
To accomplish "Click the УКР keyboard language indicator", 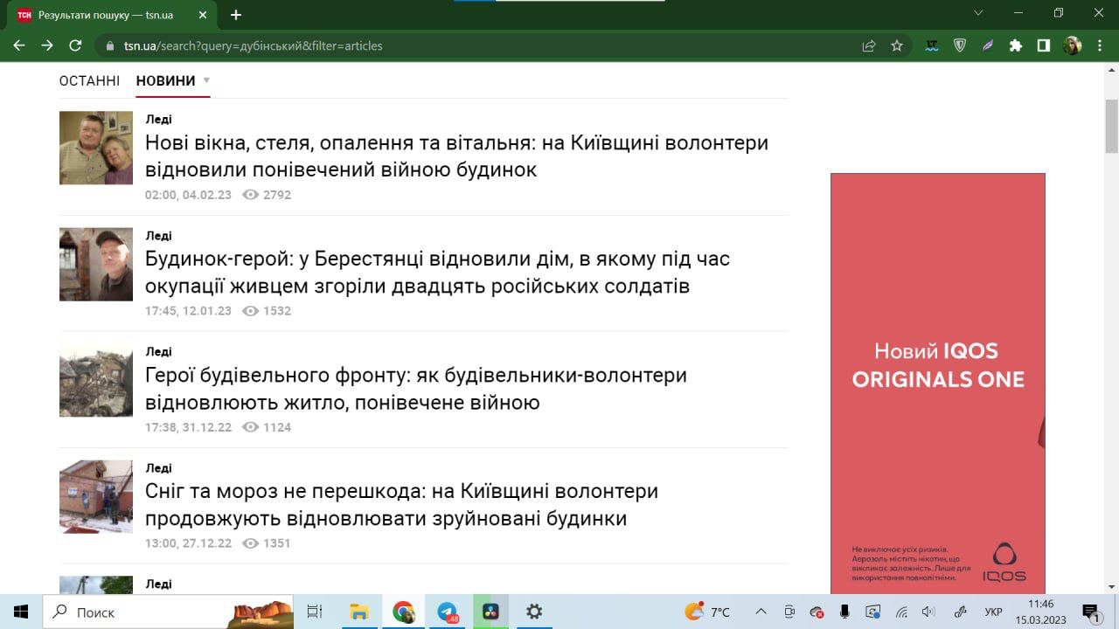I will 993,612.
